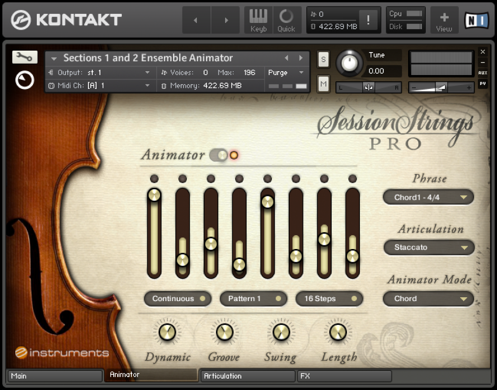
Task: Click the Continuous button
Action: click(178, 299)
